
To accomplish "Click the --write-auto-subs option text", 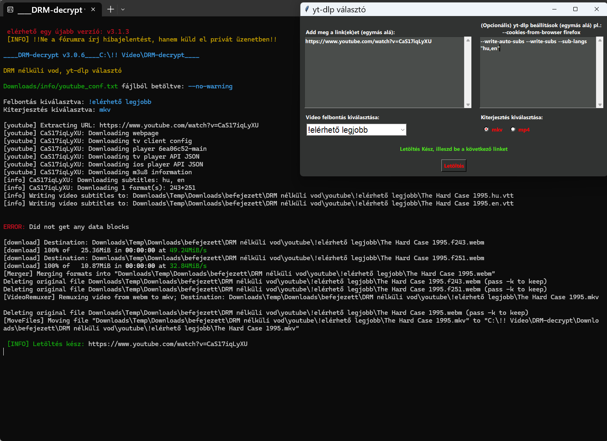I will coord(502,42).
